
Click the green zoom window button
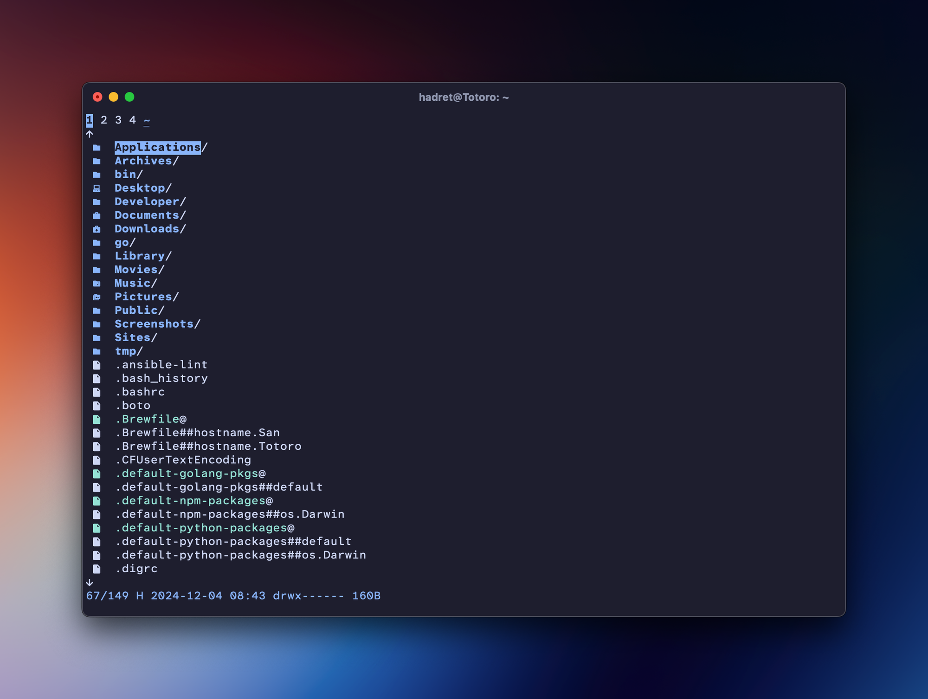(x=129, y=97)
